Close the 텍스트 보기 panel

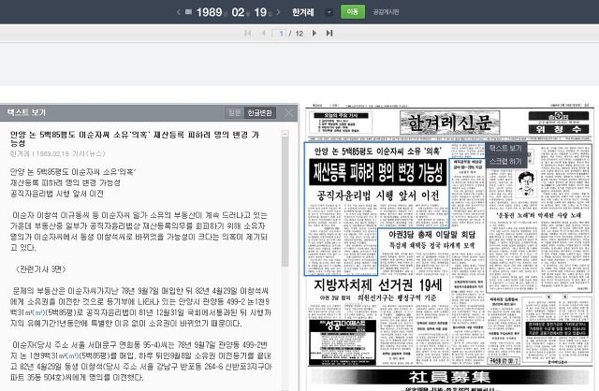click(x=289, y=112)
